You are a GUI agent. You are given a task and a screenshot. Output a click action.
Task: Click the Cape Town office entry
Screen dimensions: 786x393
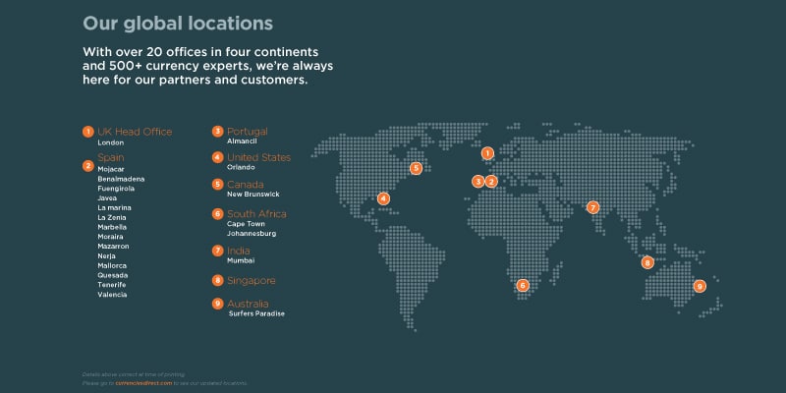(x=247, y=224)
